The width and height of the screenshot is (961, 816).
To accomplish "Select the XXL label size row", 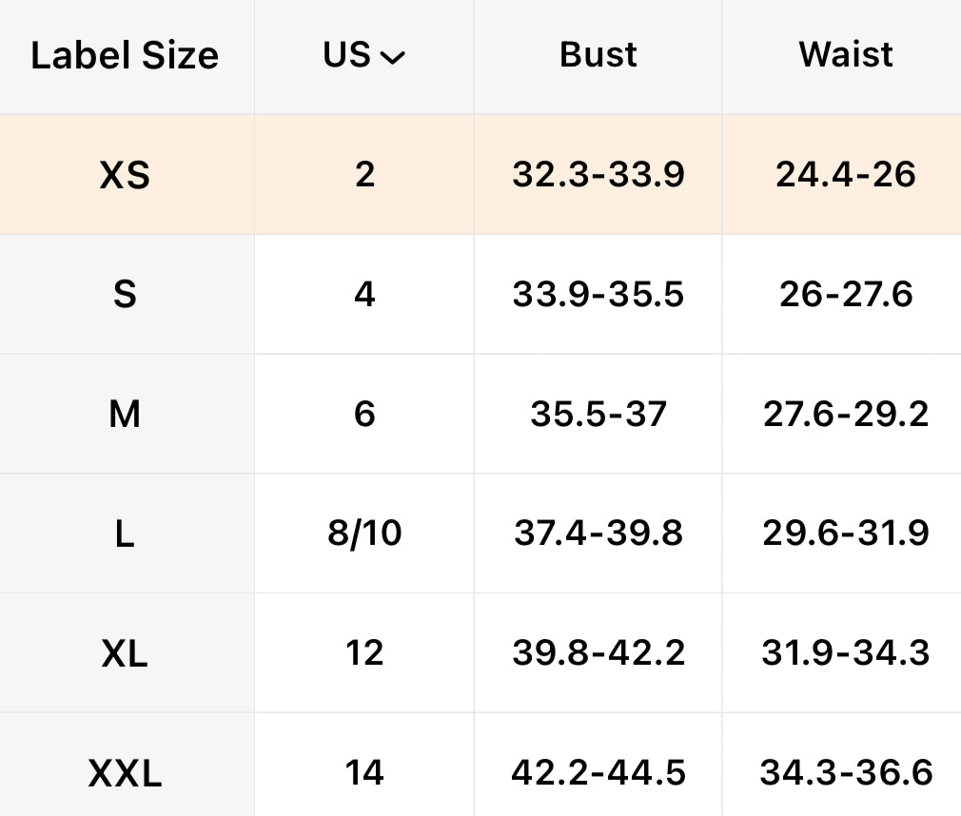I will (125, 773).
